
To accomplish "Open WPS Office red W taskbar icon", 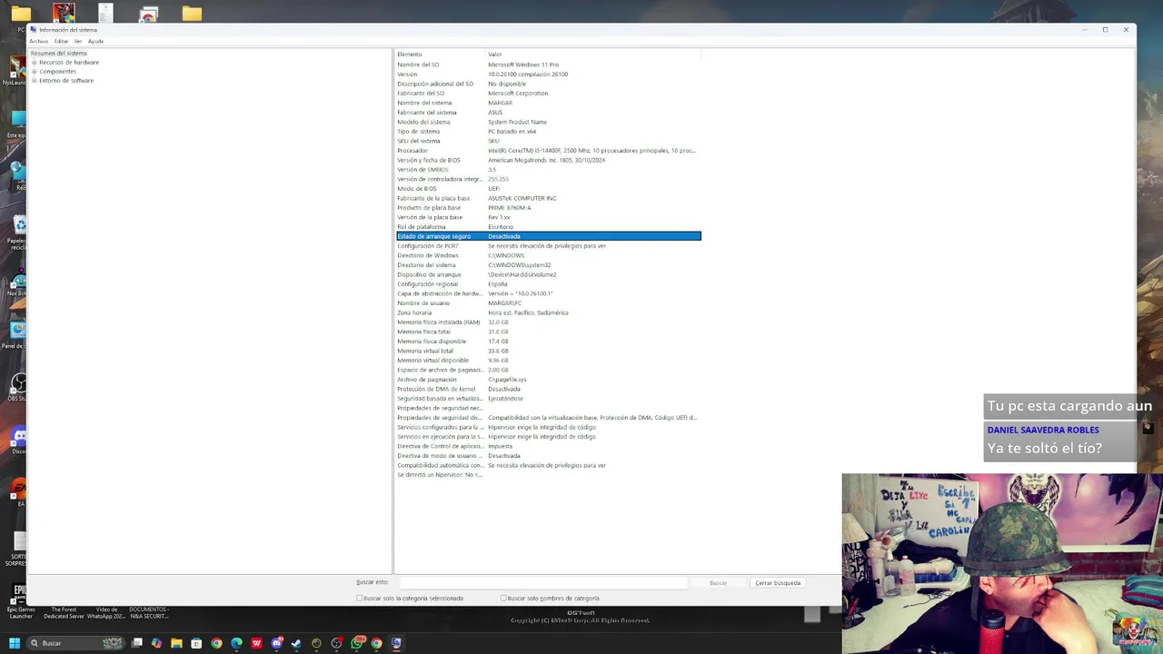I will [x=256, y=643].
